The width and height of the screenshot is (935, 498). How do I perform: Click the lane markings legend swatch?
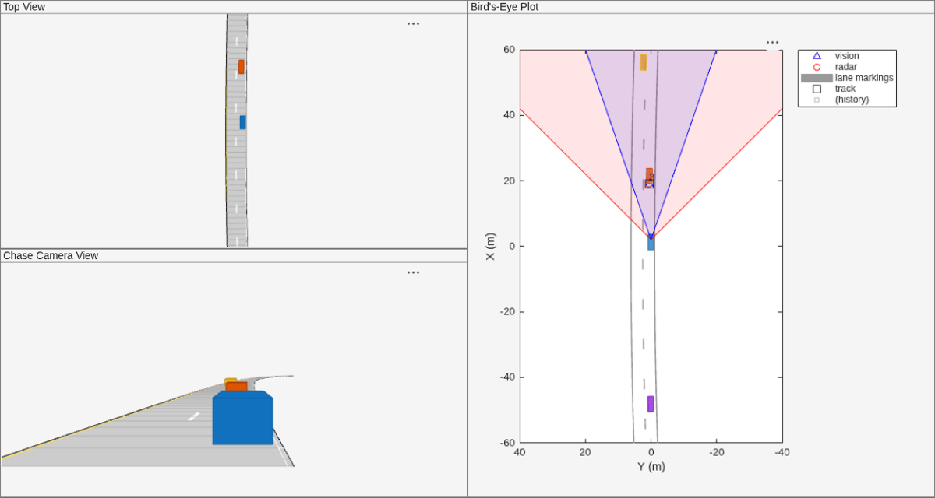click(x=817, y=78)
